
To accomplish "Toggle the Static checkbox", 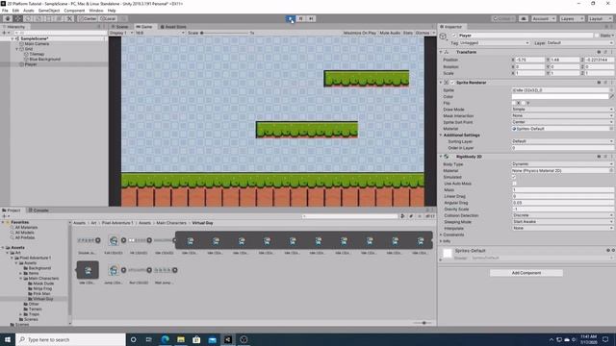I will [597, 36].
